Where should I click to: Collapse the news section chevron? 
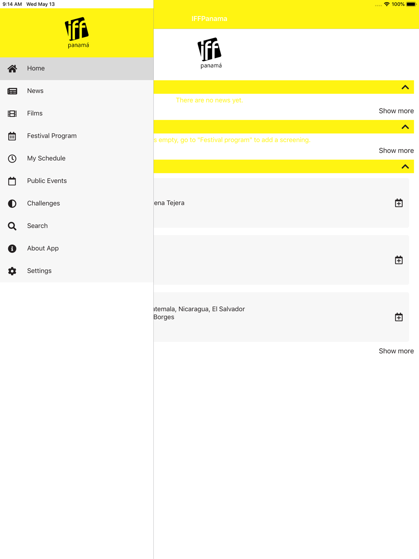click(x=405, y=87)
